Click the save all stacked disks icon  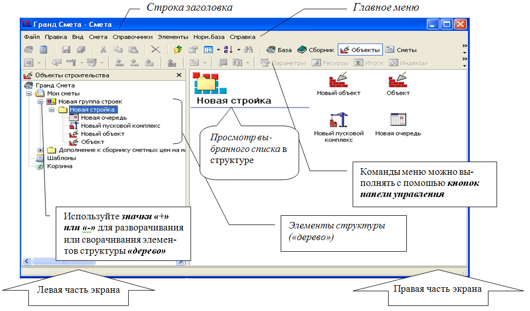click(81, 50)
